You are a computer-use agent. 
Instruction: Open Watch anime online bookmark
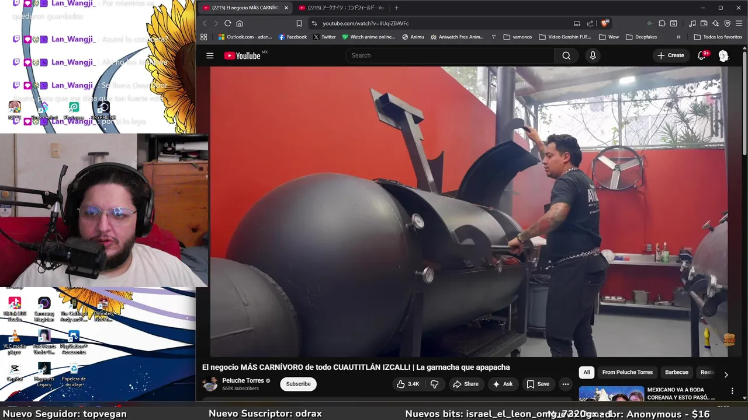[x=369, y=37]
